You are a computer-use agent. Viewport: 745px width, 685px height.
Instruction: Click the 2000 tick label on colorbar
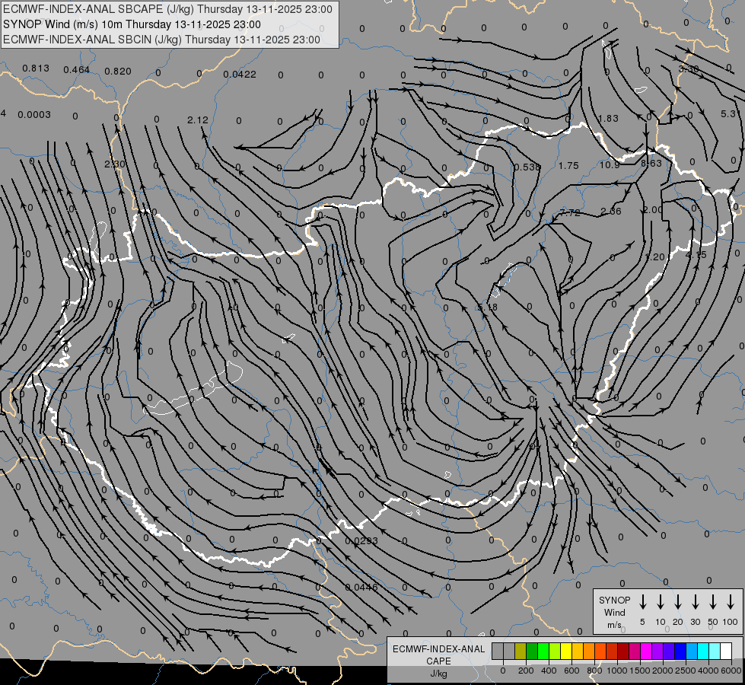[662, 671]
